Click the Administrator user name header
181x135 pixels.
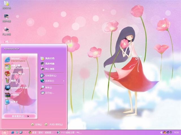click(x=12, y=49)
